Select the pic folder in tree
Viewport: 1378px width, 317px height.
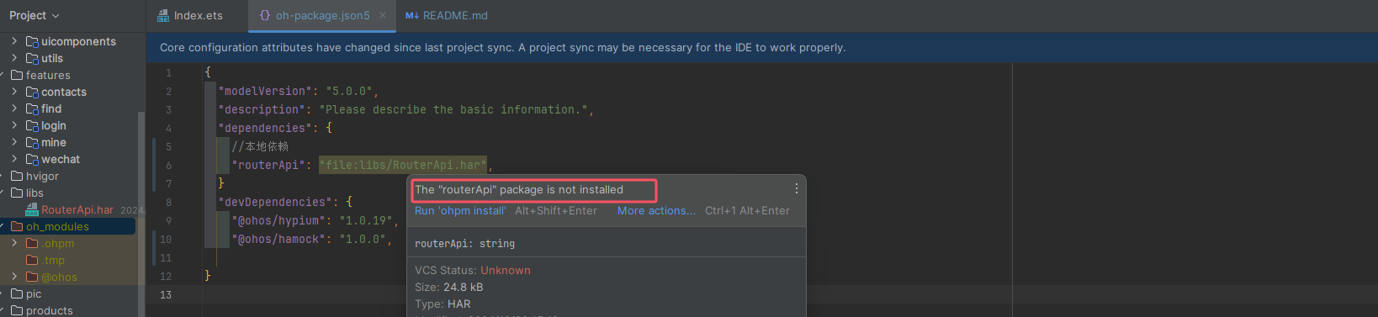tap(34, 293)
